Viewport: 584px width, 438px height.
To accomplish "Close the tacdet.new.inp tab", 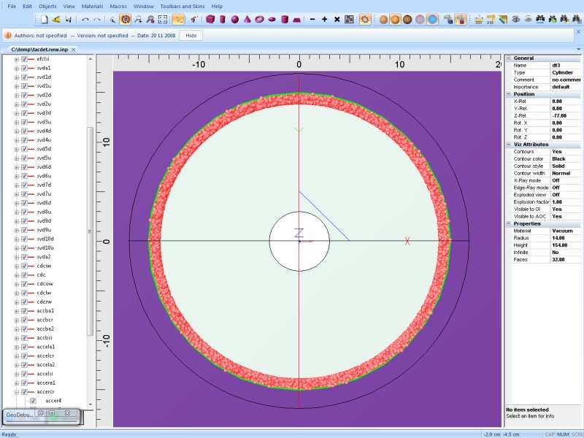I will [x=74, y=50].
